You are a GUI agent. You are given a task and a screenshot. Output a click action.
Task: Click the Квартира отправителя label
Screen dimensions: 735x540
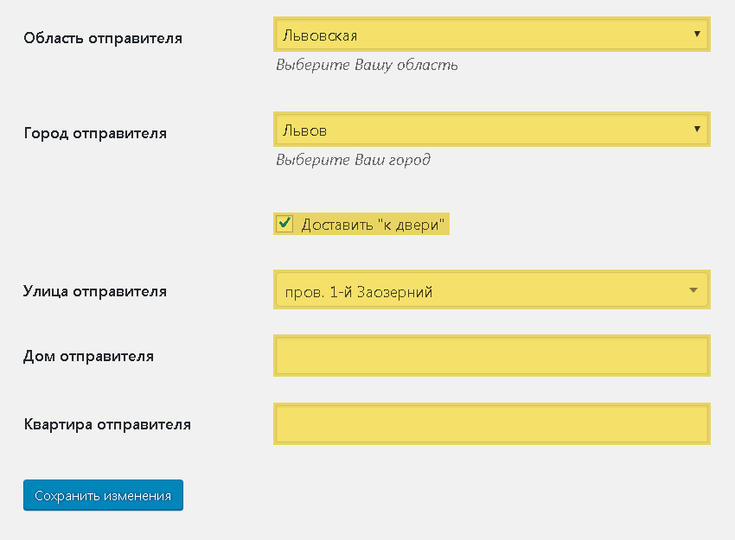107,424
